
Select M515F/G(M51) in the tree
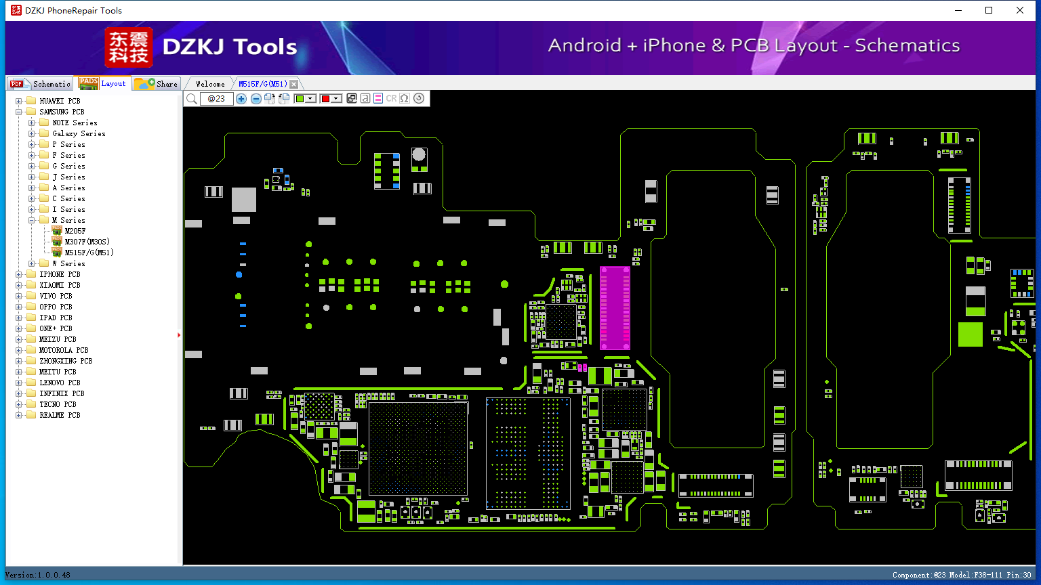89,253
